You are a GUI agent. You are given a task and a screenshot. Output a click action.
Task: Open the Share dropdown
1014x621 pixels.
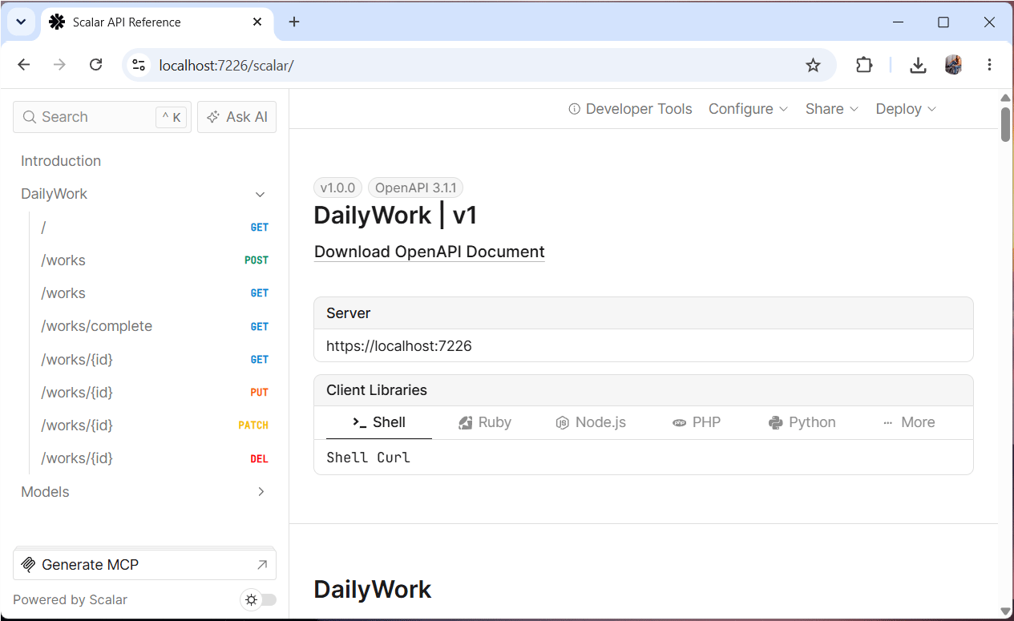coord(831,109)
